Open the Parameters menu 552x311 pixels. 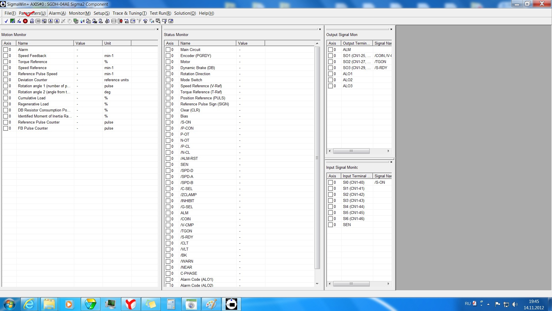32,13
